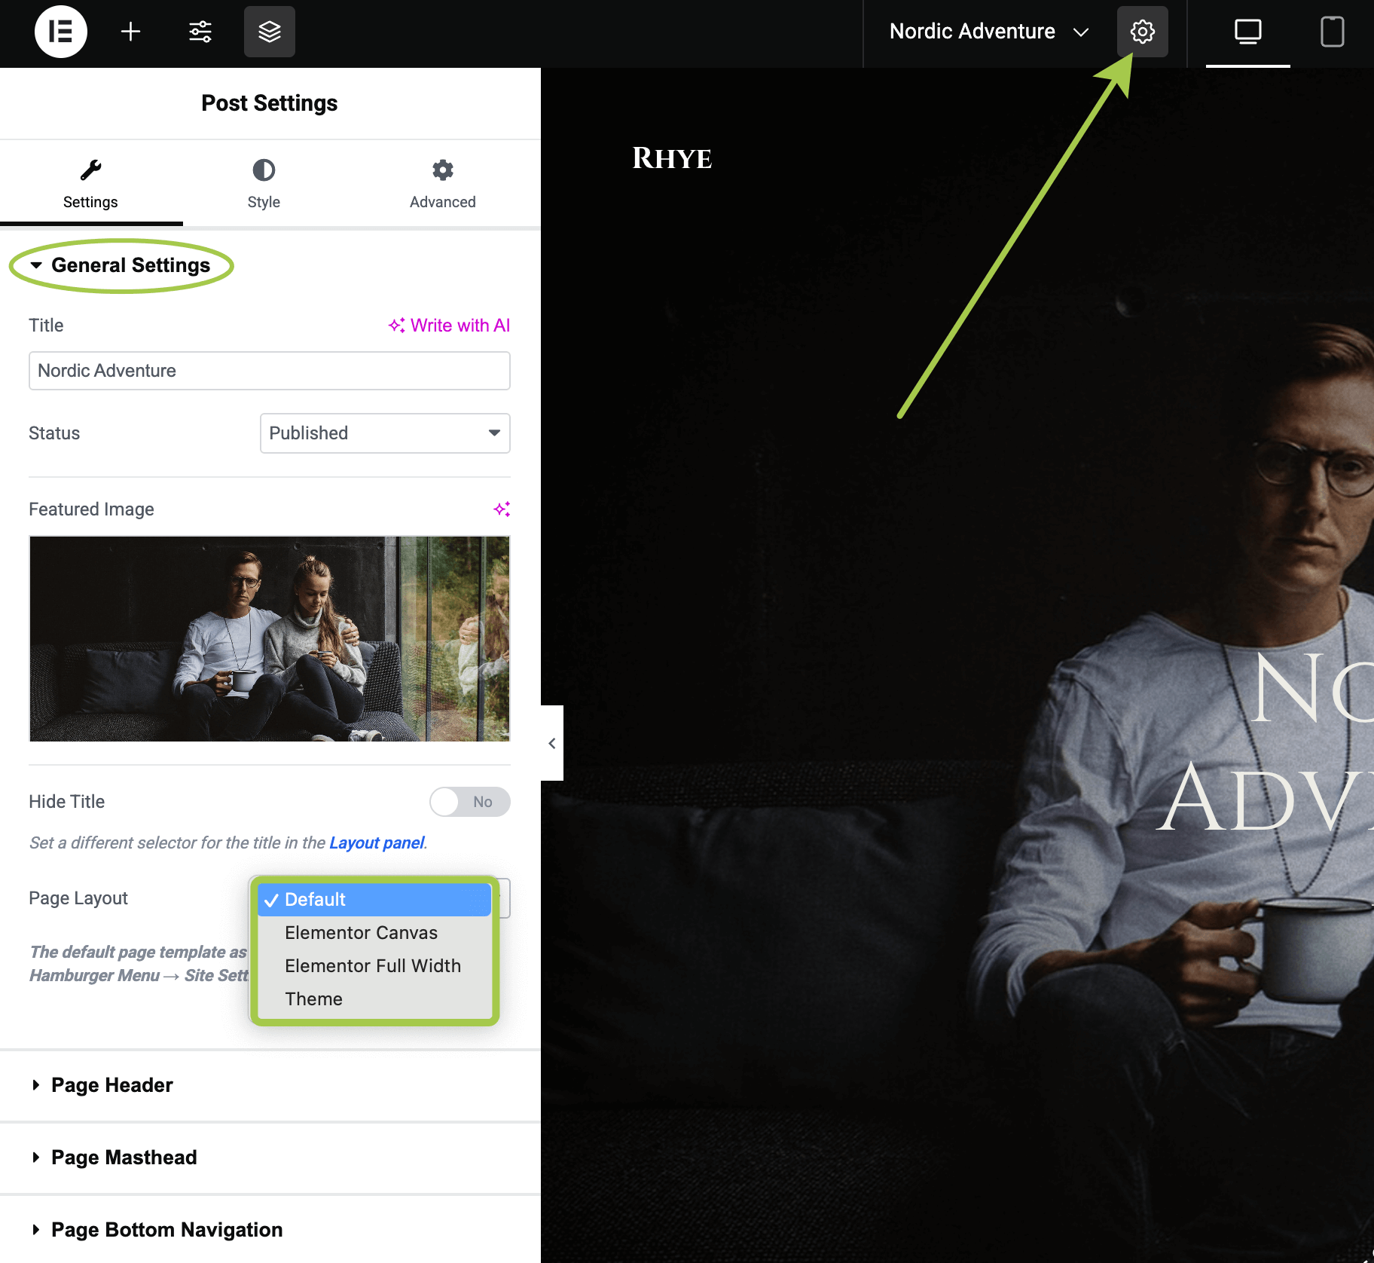The width and height of the screenshot is (1374, 1263).
Task: Switch to the Style tab
Action: (x=264, y=184)
